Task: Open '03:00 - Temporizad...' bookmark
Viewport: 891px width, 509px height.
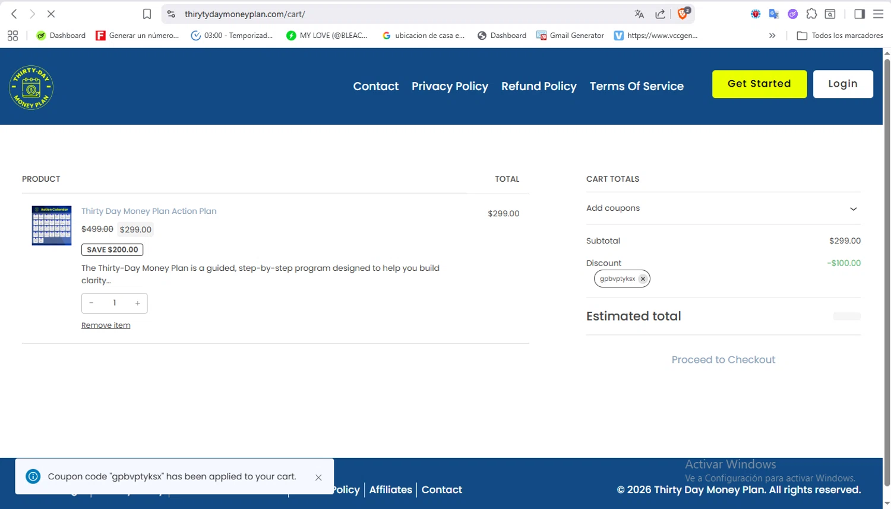Action: [x=232, y=36]
